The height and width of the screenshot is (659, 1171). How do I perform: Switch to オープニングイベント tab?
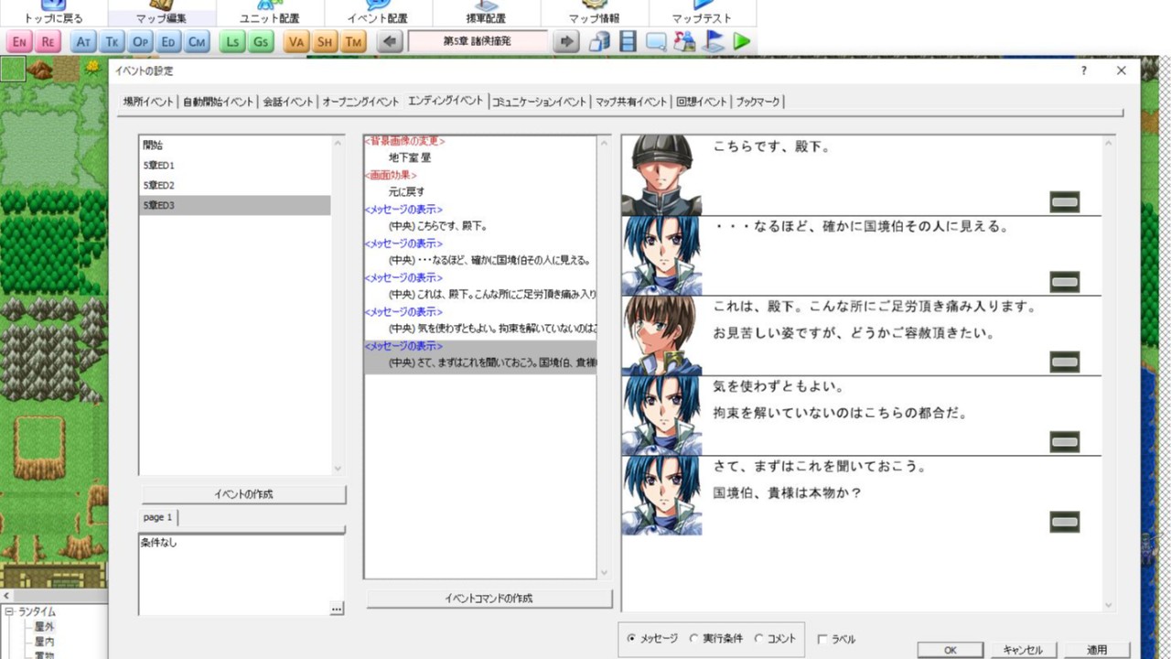click(360, 102)
